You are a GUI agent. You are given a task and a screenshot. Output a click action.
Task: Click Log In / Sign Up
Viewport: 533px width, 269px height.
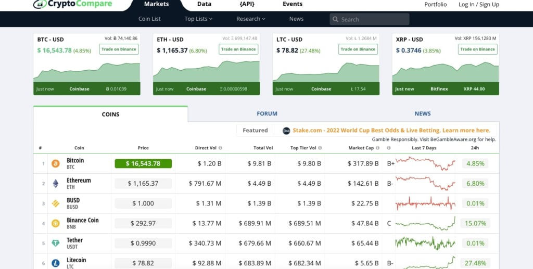(479, 4)
